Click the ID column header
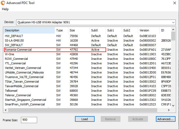 point(165,30)
